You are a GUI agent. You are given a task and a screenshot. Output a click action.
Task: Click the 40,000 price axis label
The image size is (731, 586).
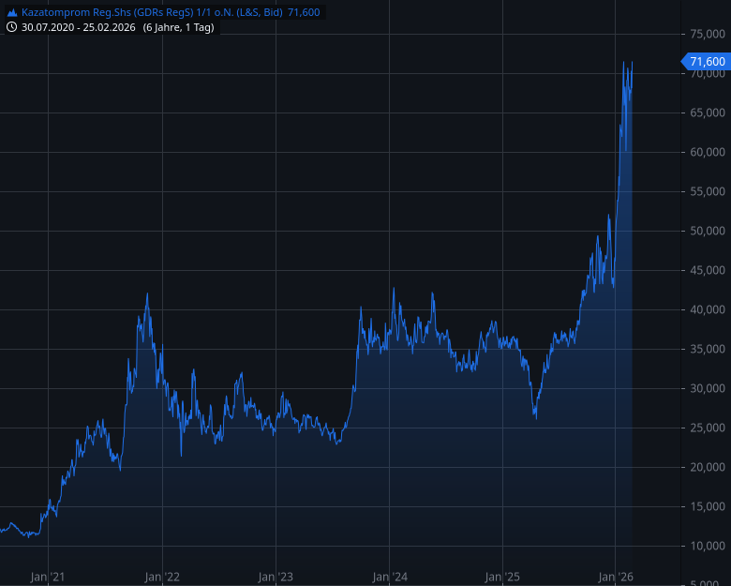708,309
